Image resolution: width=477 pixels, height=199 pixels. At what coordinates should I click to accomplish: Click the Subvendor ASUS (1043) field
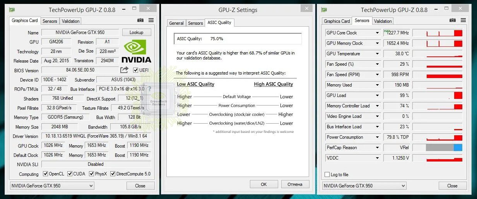(123, 80)
